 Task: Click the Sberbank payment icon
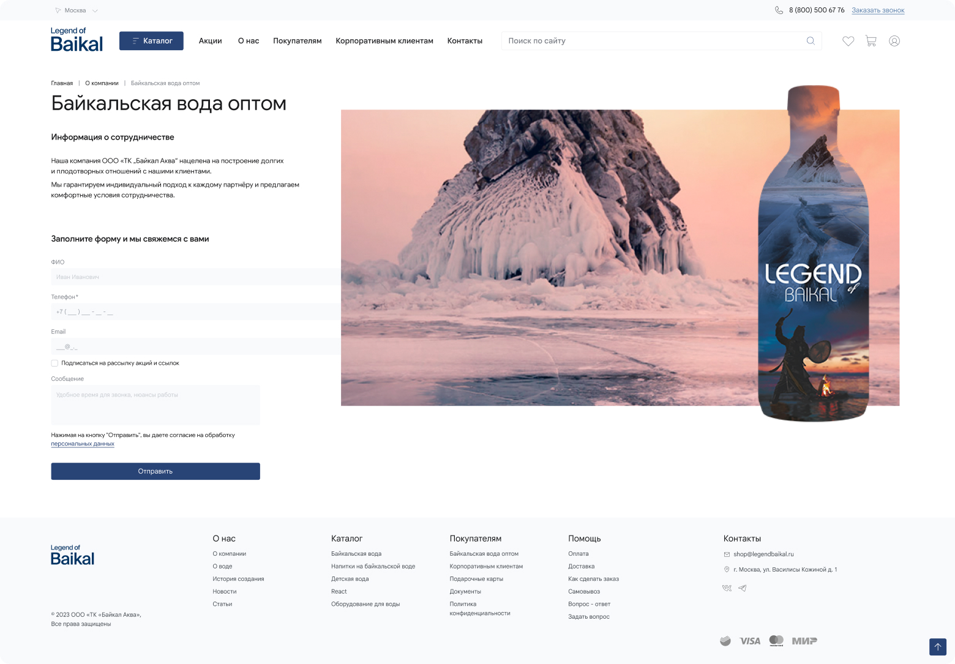(x=725, y=641)
